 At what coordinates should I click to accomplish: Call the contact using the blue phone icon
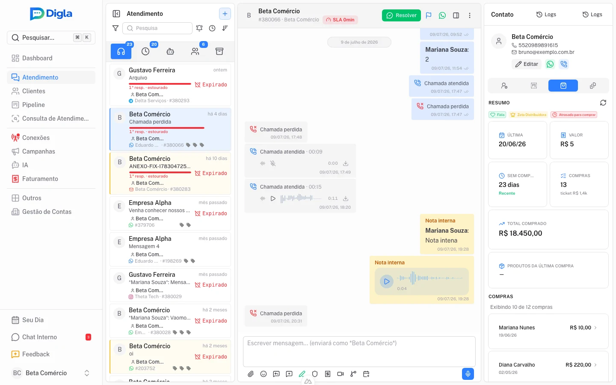coord(564,64)
